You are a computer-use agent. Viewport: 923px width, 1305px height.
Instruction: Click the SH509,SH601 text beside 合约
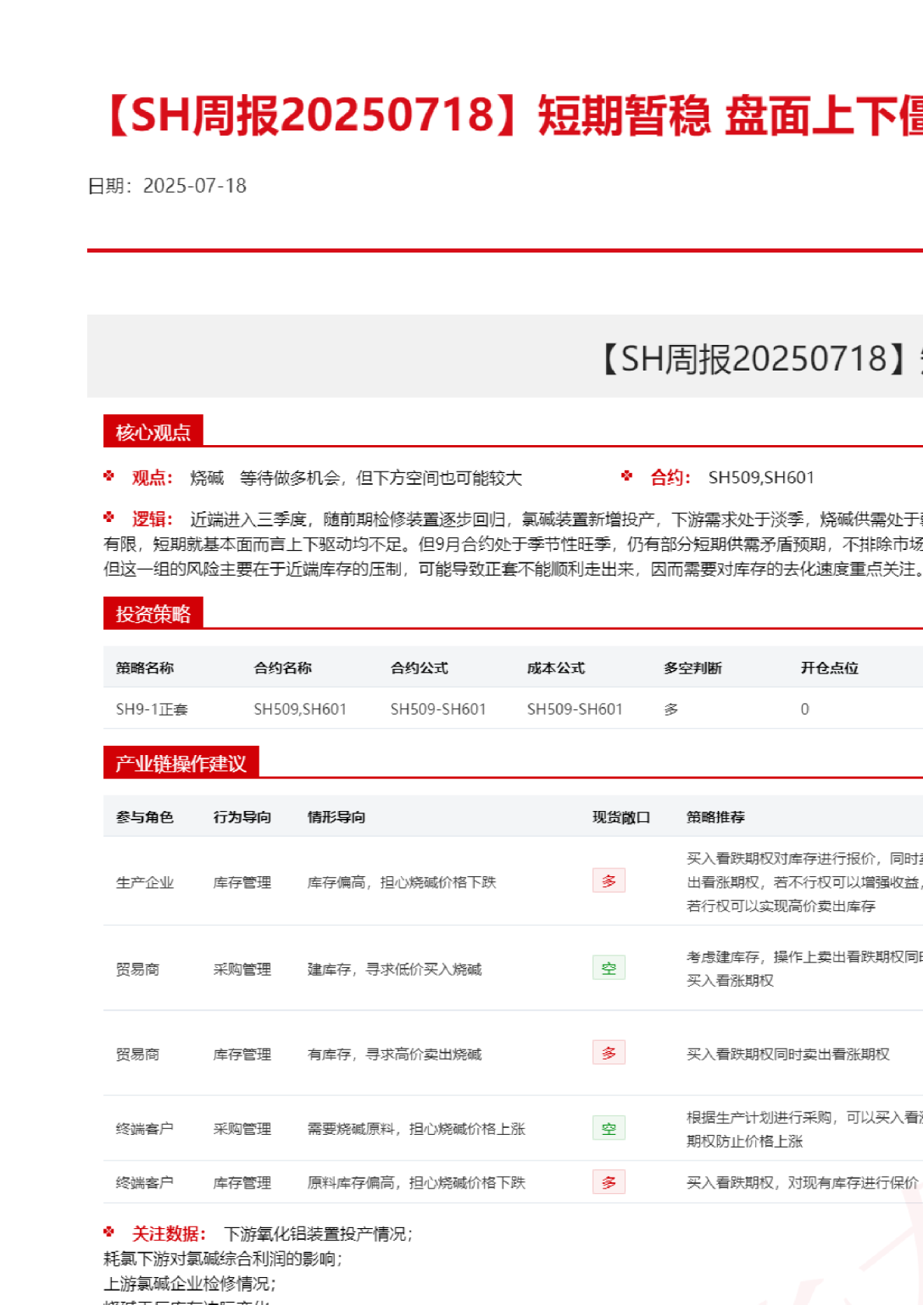(761, 478)
